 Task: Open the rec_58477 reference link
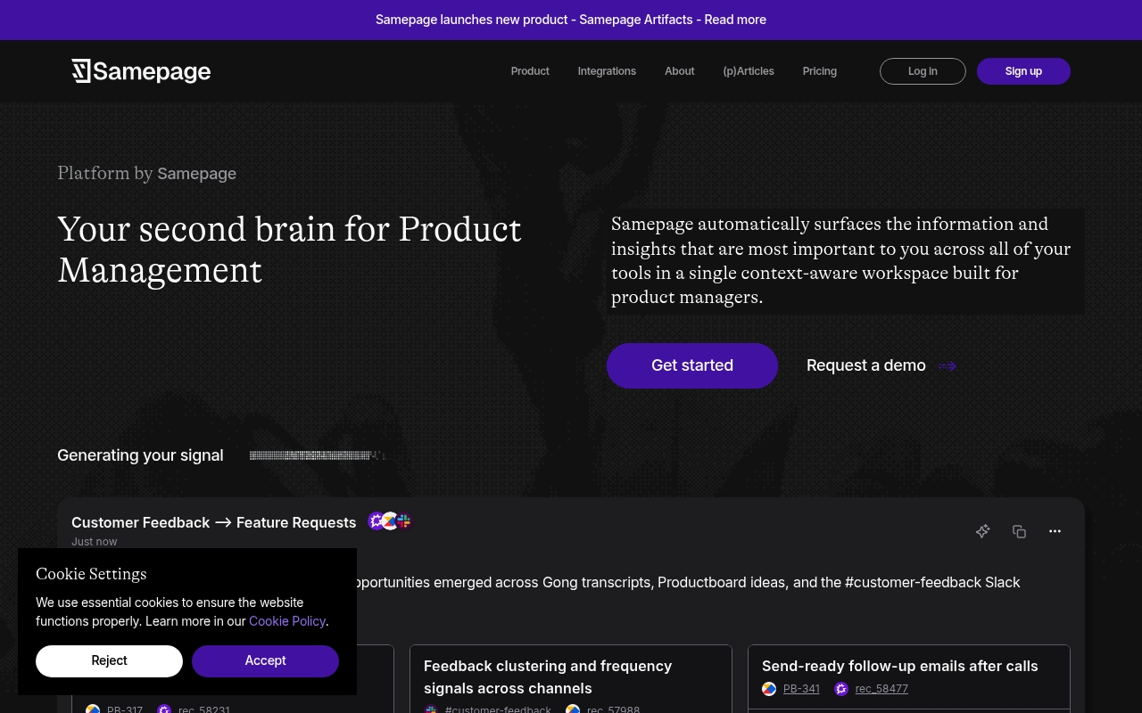pyautogui.click(x=881, y=689)
